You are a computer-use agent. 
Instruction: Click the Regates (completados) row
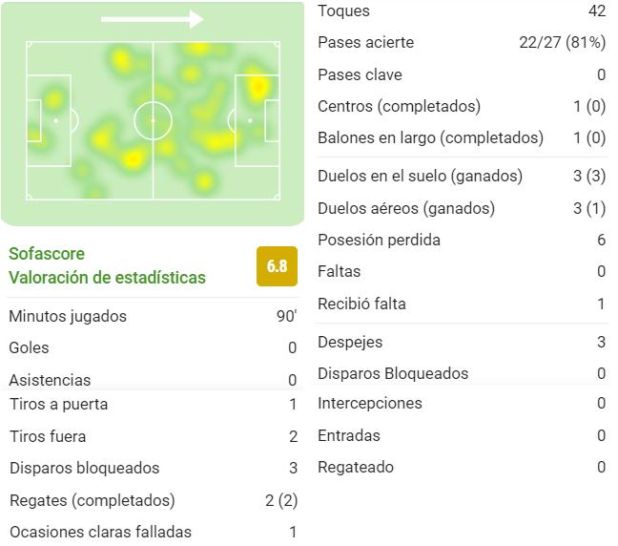click(x=153, y=500)
